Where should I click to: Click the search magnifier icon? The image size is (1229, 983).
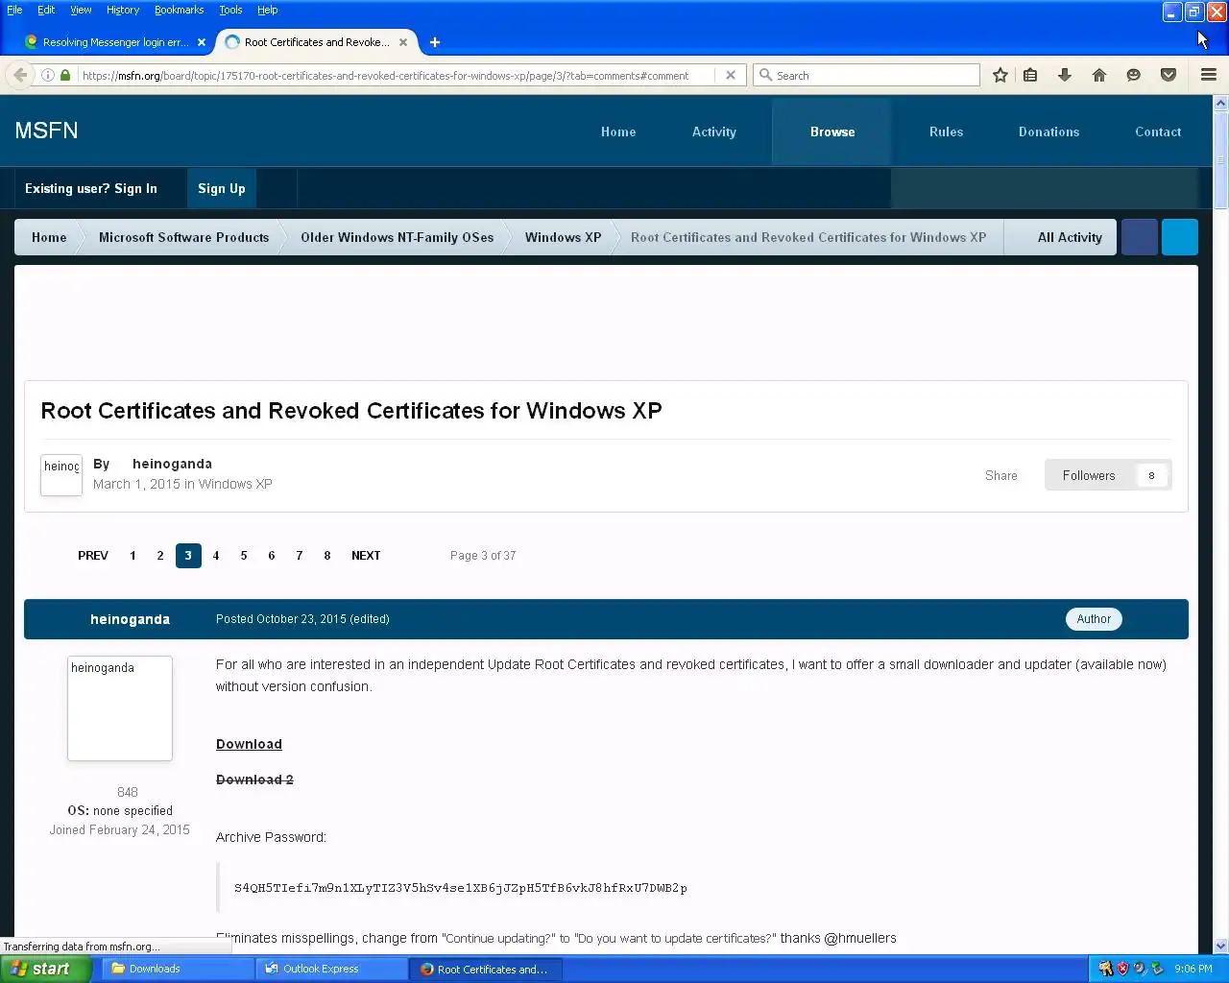click(x=766, y=75)
